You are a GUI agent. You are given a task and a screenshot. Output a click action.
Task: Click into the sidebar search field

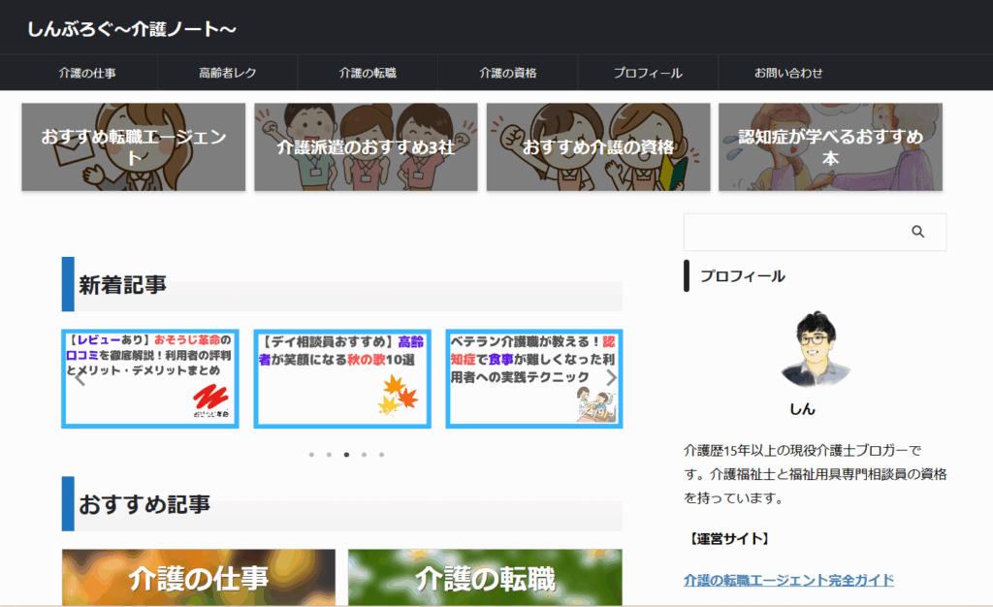[x=790, y=232]
